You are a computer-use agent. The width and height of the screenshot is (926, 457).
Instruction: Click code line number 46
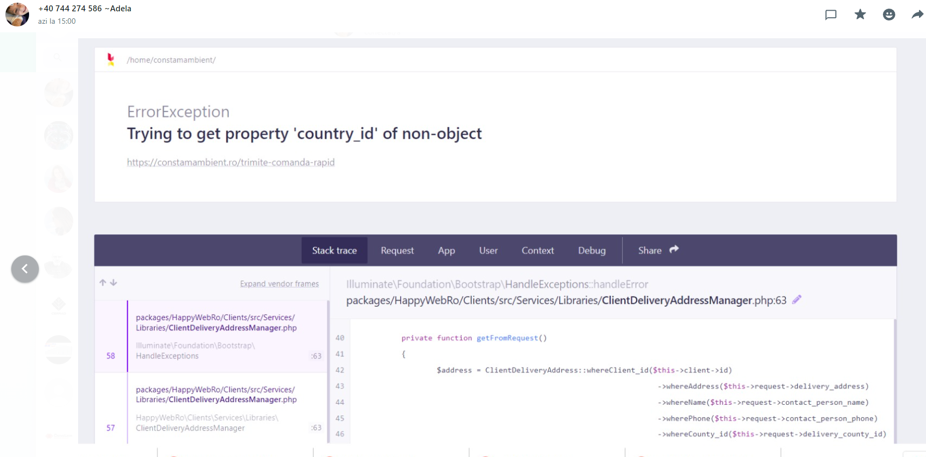pos(340,434)
